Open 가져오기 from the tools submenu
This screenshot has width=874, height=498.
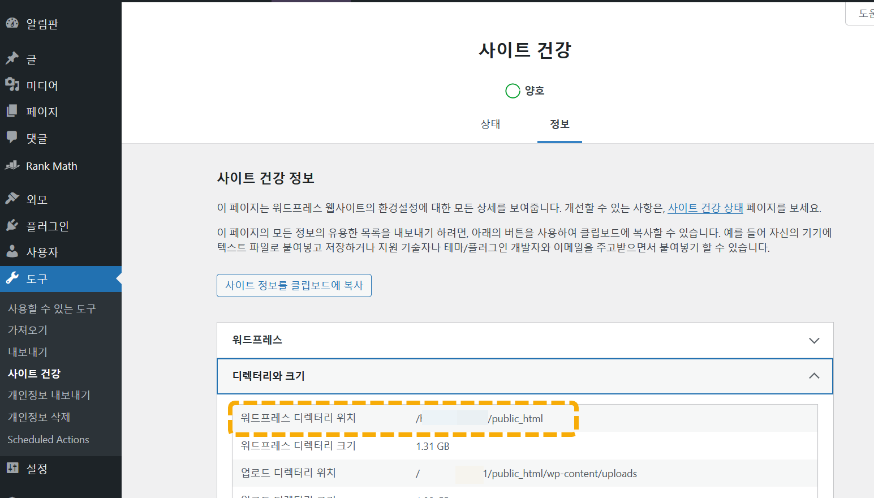pyautogui.click(x=28, y=329)
